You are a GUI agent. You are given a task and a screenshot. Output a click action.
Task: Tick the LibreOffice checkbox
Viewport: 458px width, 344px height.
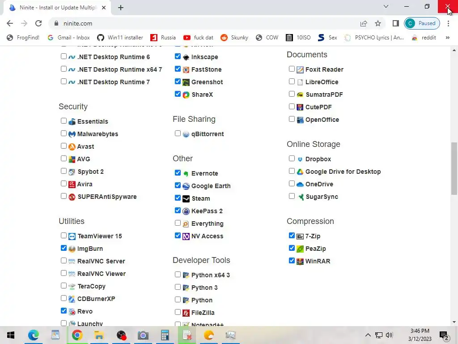[x=292, y=82]
